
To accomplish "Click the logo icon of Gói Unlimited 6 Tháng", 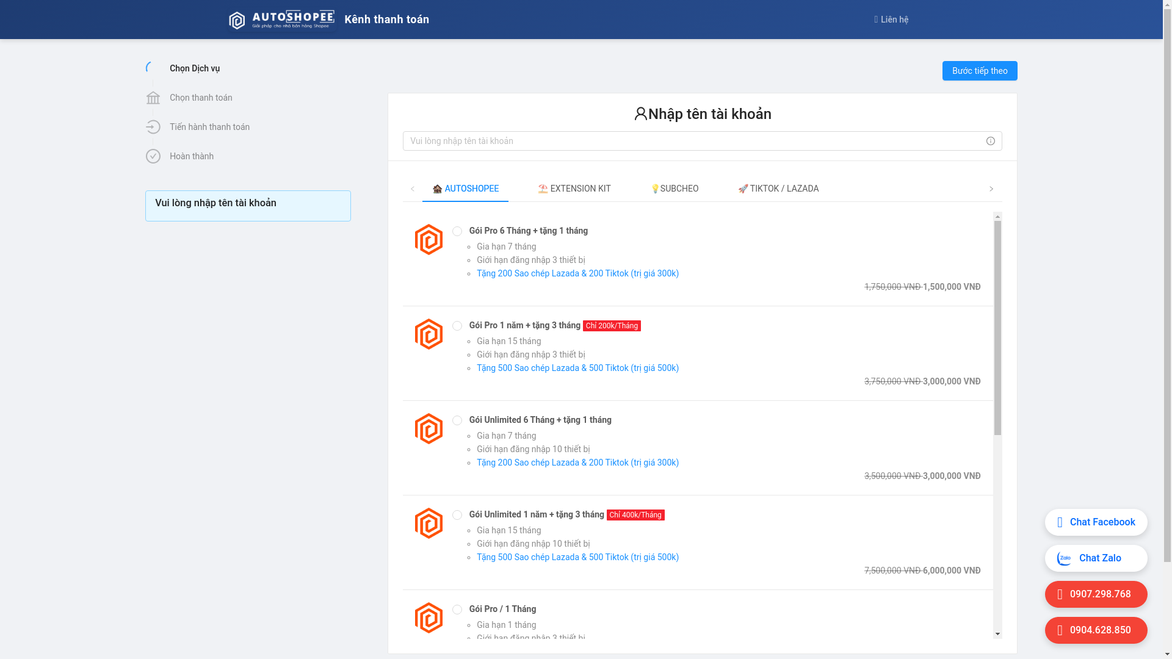I will tap(429, 428).
